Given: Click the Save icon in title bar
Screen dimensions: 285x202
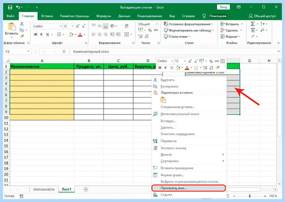Looking at the screenshot, I should point(10,7).
